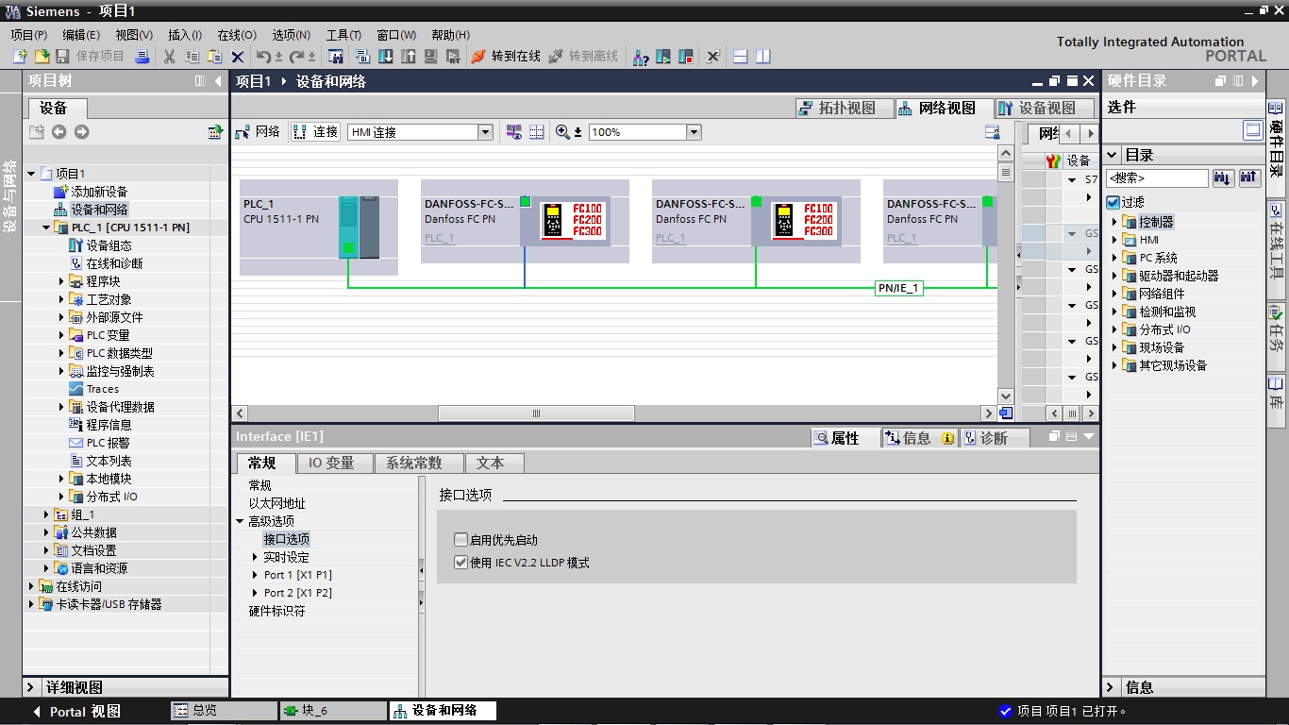The width and height of the screenshot is (1289, 725).
Task: Select 添加新设备 in the project tree
Action: tap(99, 192)
